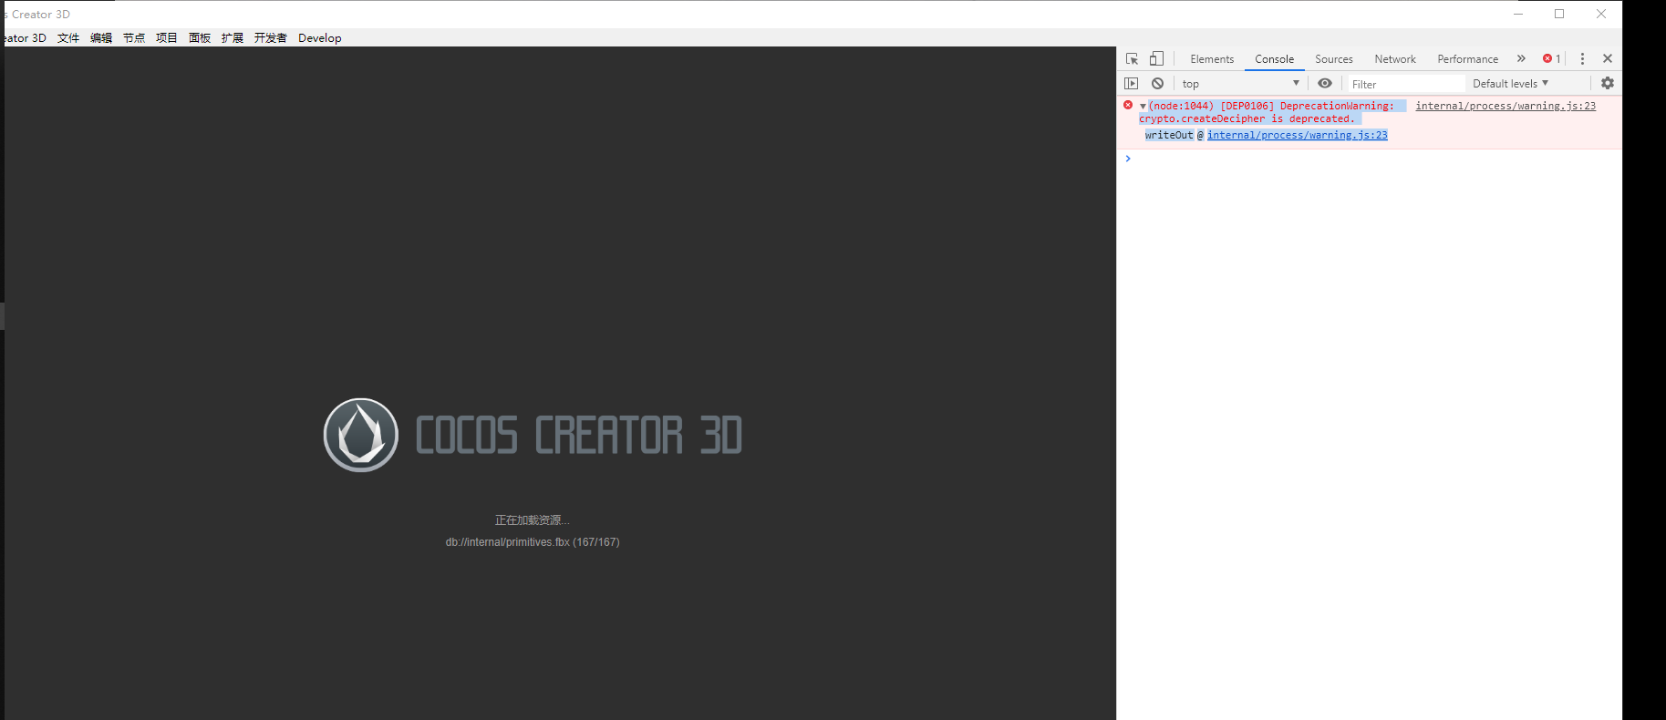The height and width of the screenshot is (720, 1666).
Task: Clear the console
Action: [1157, 83]
